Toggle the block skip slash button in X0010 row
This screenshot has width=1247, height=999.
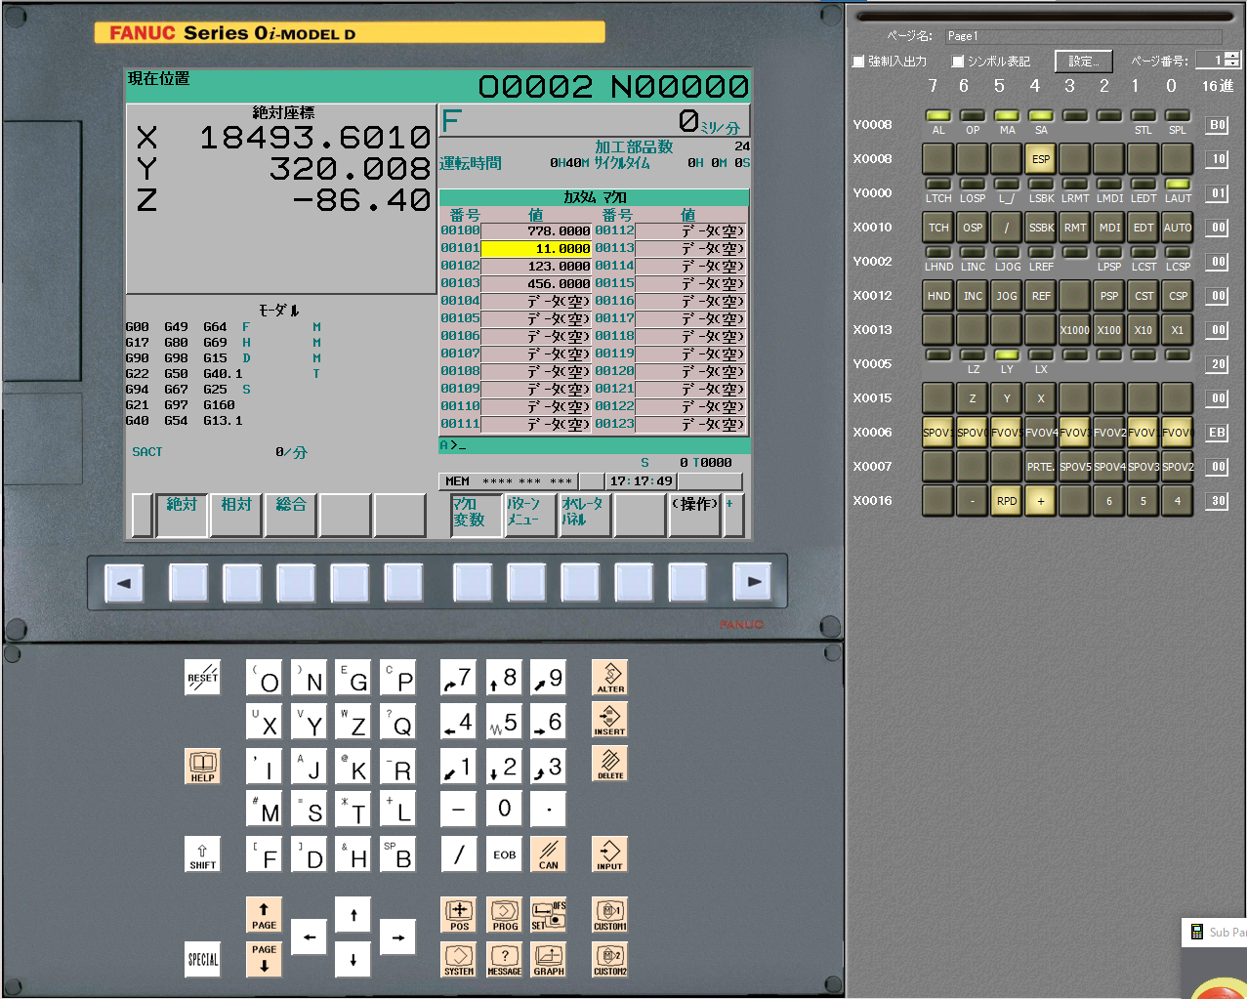(x=1007, y=228)
